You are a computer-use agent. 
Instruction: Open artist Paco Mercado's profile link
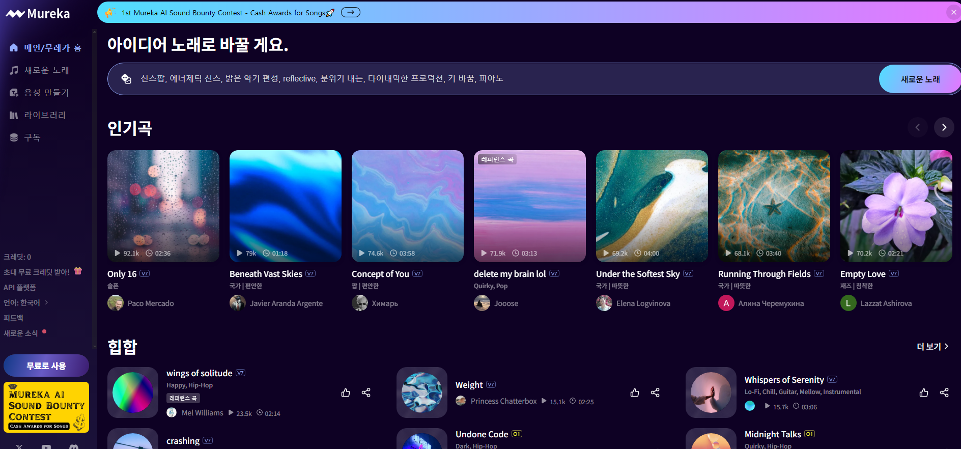[150, 303]
